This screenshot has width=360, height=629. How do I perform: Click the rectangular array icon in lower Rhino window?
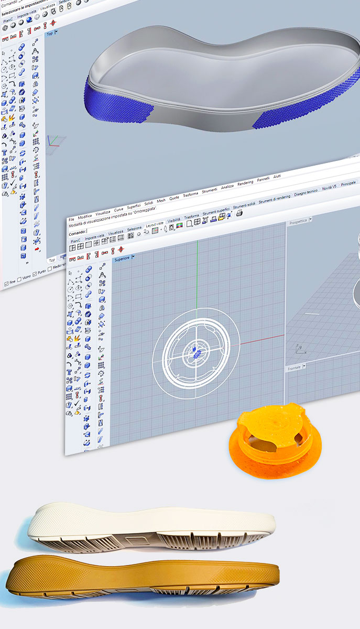click(101, 365)
